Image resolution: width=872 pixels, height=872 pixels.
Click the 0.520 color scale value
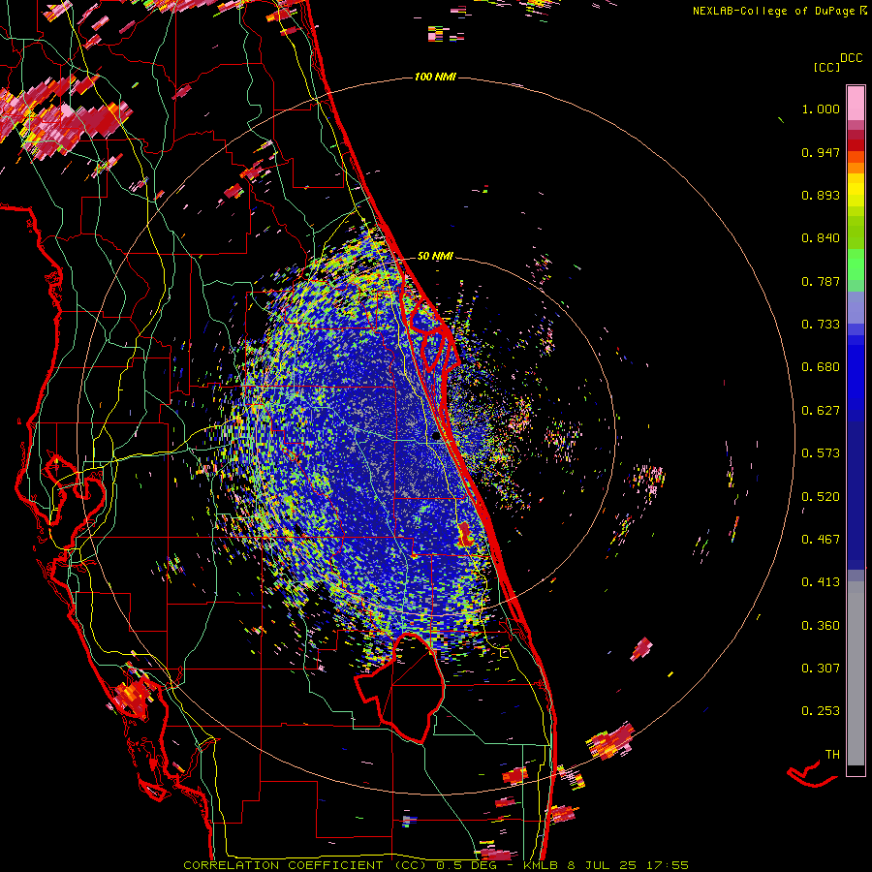tap(821, 497)
